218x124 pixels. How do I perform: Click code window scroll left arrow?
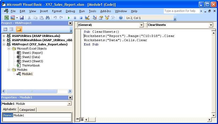coord(86,120)
